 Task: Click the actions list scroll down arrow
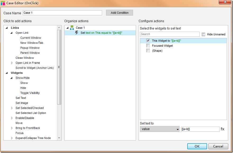59,138
